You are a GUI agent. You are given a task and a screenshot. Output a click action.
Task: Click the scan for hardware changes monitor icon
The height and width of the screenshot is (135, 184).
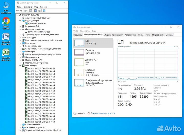[44, 11]
